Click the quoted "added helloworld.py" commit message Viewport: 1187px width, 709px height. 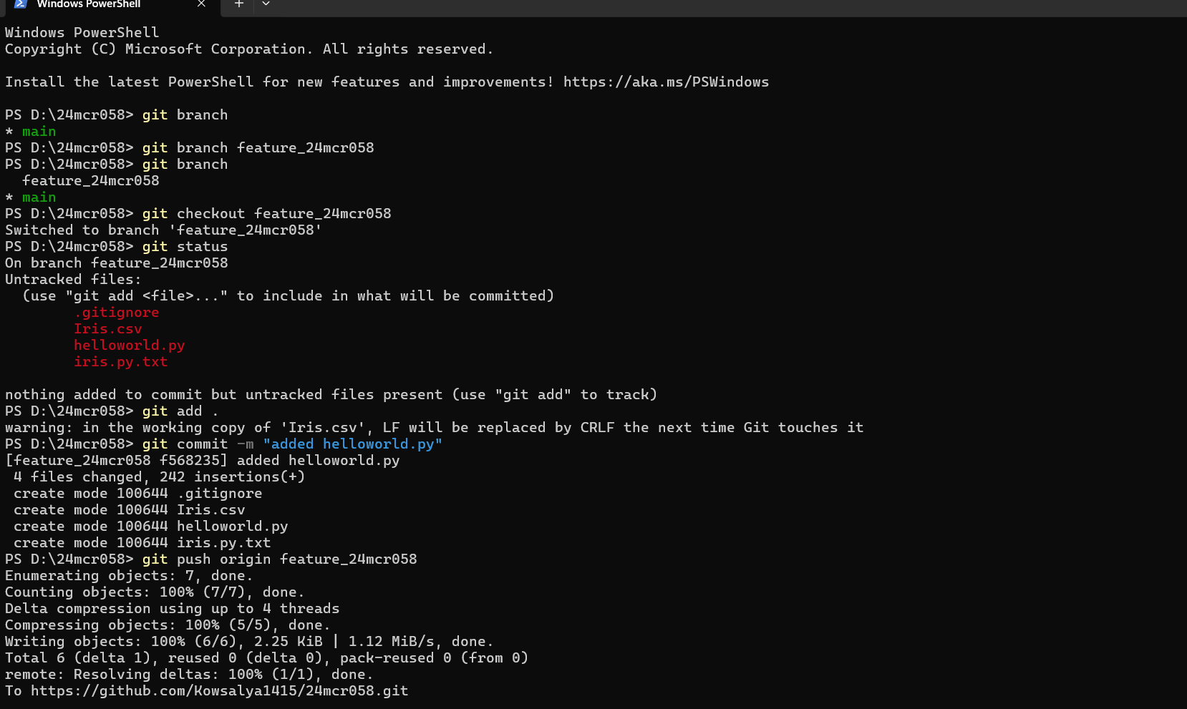click(352, 444)
